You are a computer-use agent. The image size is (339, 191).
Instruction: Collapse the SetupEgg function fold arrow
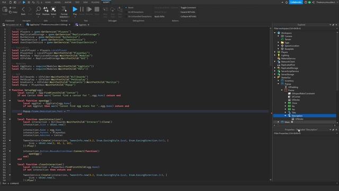pyautogui.click(x=10, y=90)
